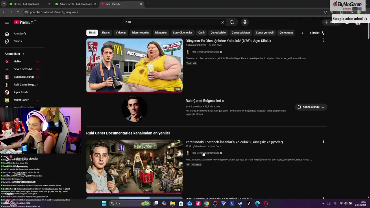Select the Çenet uzay filter chip
Screen dimensions: 370x208
coord(286,33)
